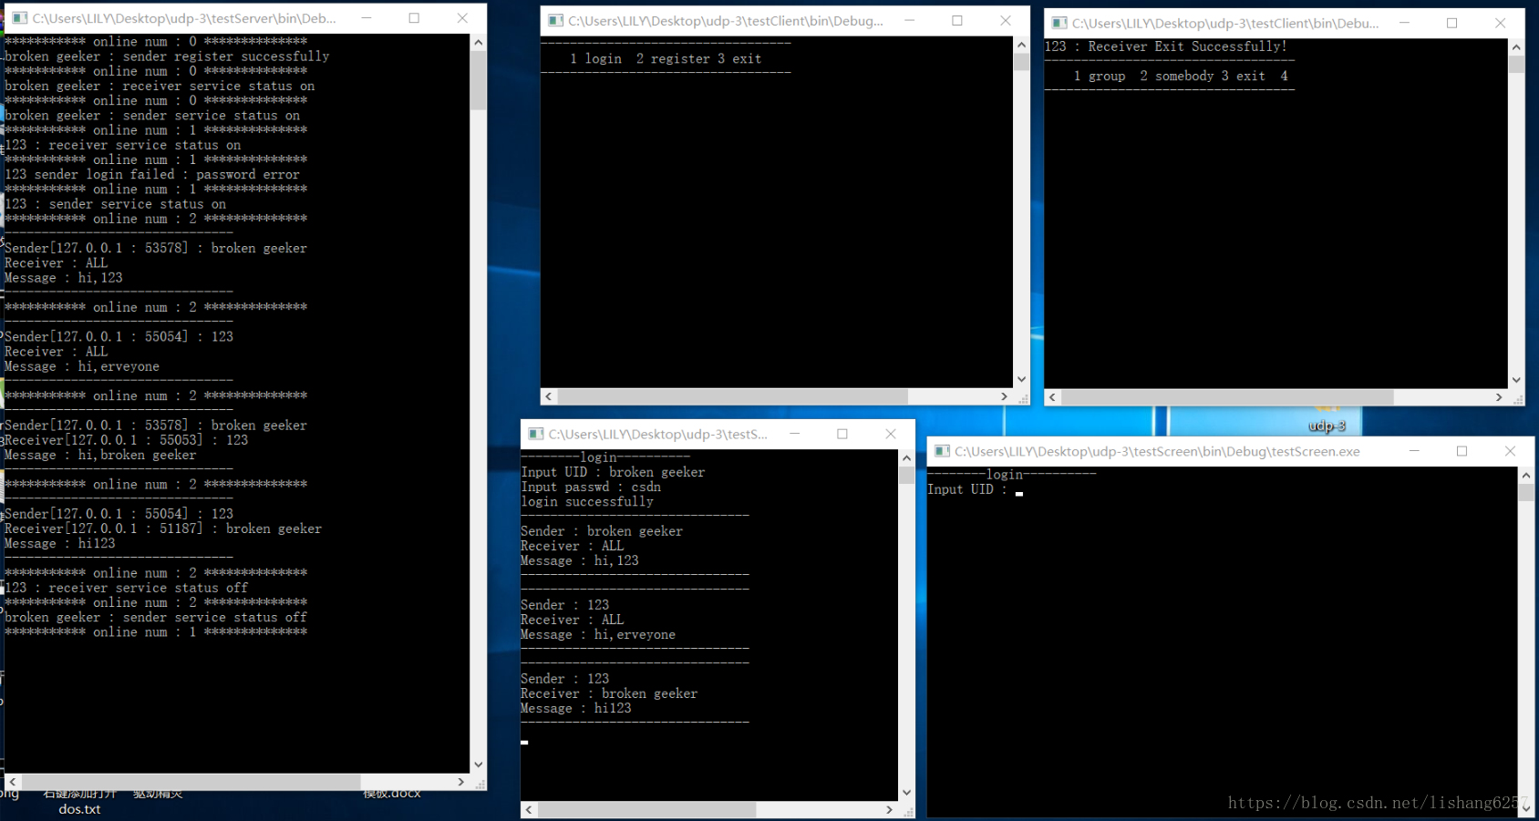Viewport: 1539px width, 821px height.
Task: Maximize the top-right testClient group menu window
Action: [1451, 24]
